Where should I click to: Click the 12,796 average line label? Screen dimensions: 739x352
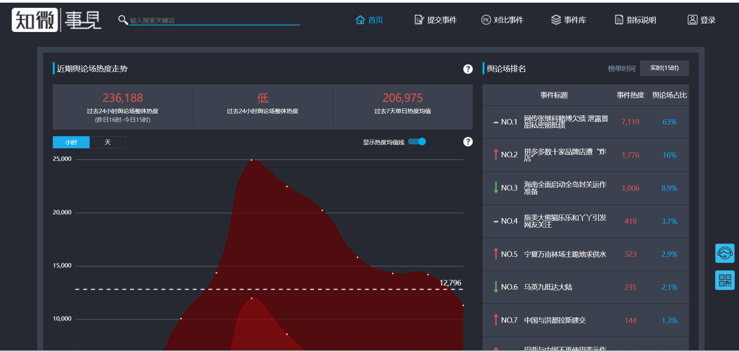click(450, 283)
